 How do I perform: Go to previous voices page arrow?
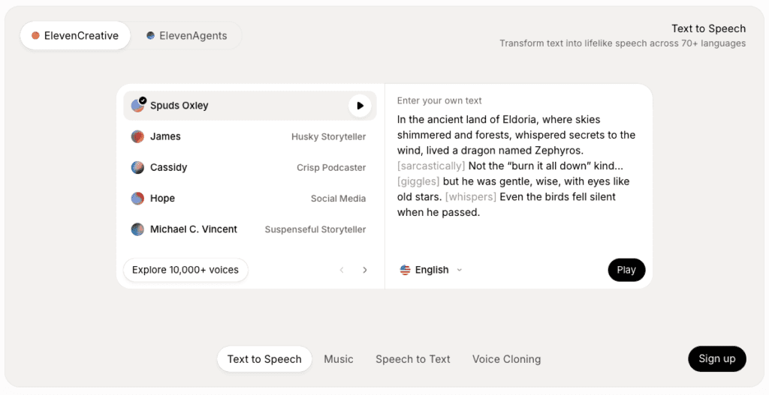(342, 270)
